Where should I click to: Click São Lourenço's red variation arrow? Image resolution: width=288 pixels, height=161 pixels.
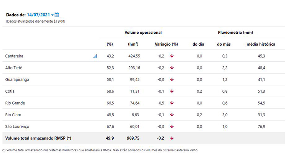pyautogui.click(x=172, y=127)
